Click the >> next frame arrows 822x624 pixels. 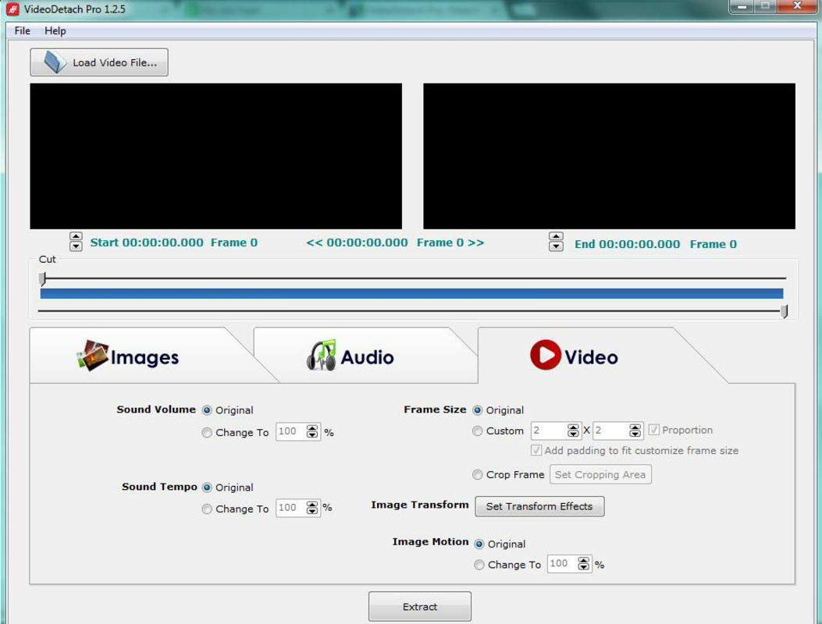tap(476, 243)
